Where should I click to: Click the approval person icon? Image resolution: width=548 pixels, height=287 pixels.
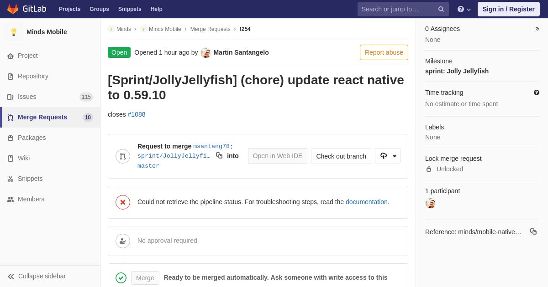tap(123, 241)
